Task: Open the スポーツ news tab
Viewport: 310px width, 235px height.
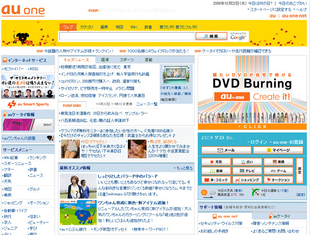Action: tap(127, 60)
